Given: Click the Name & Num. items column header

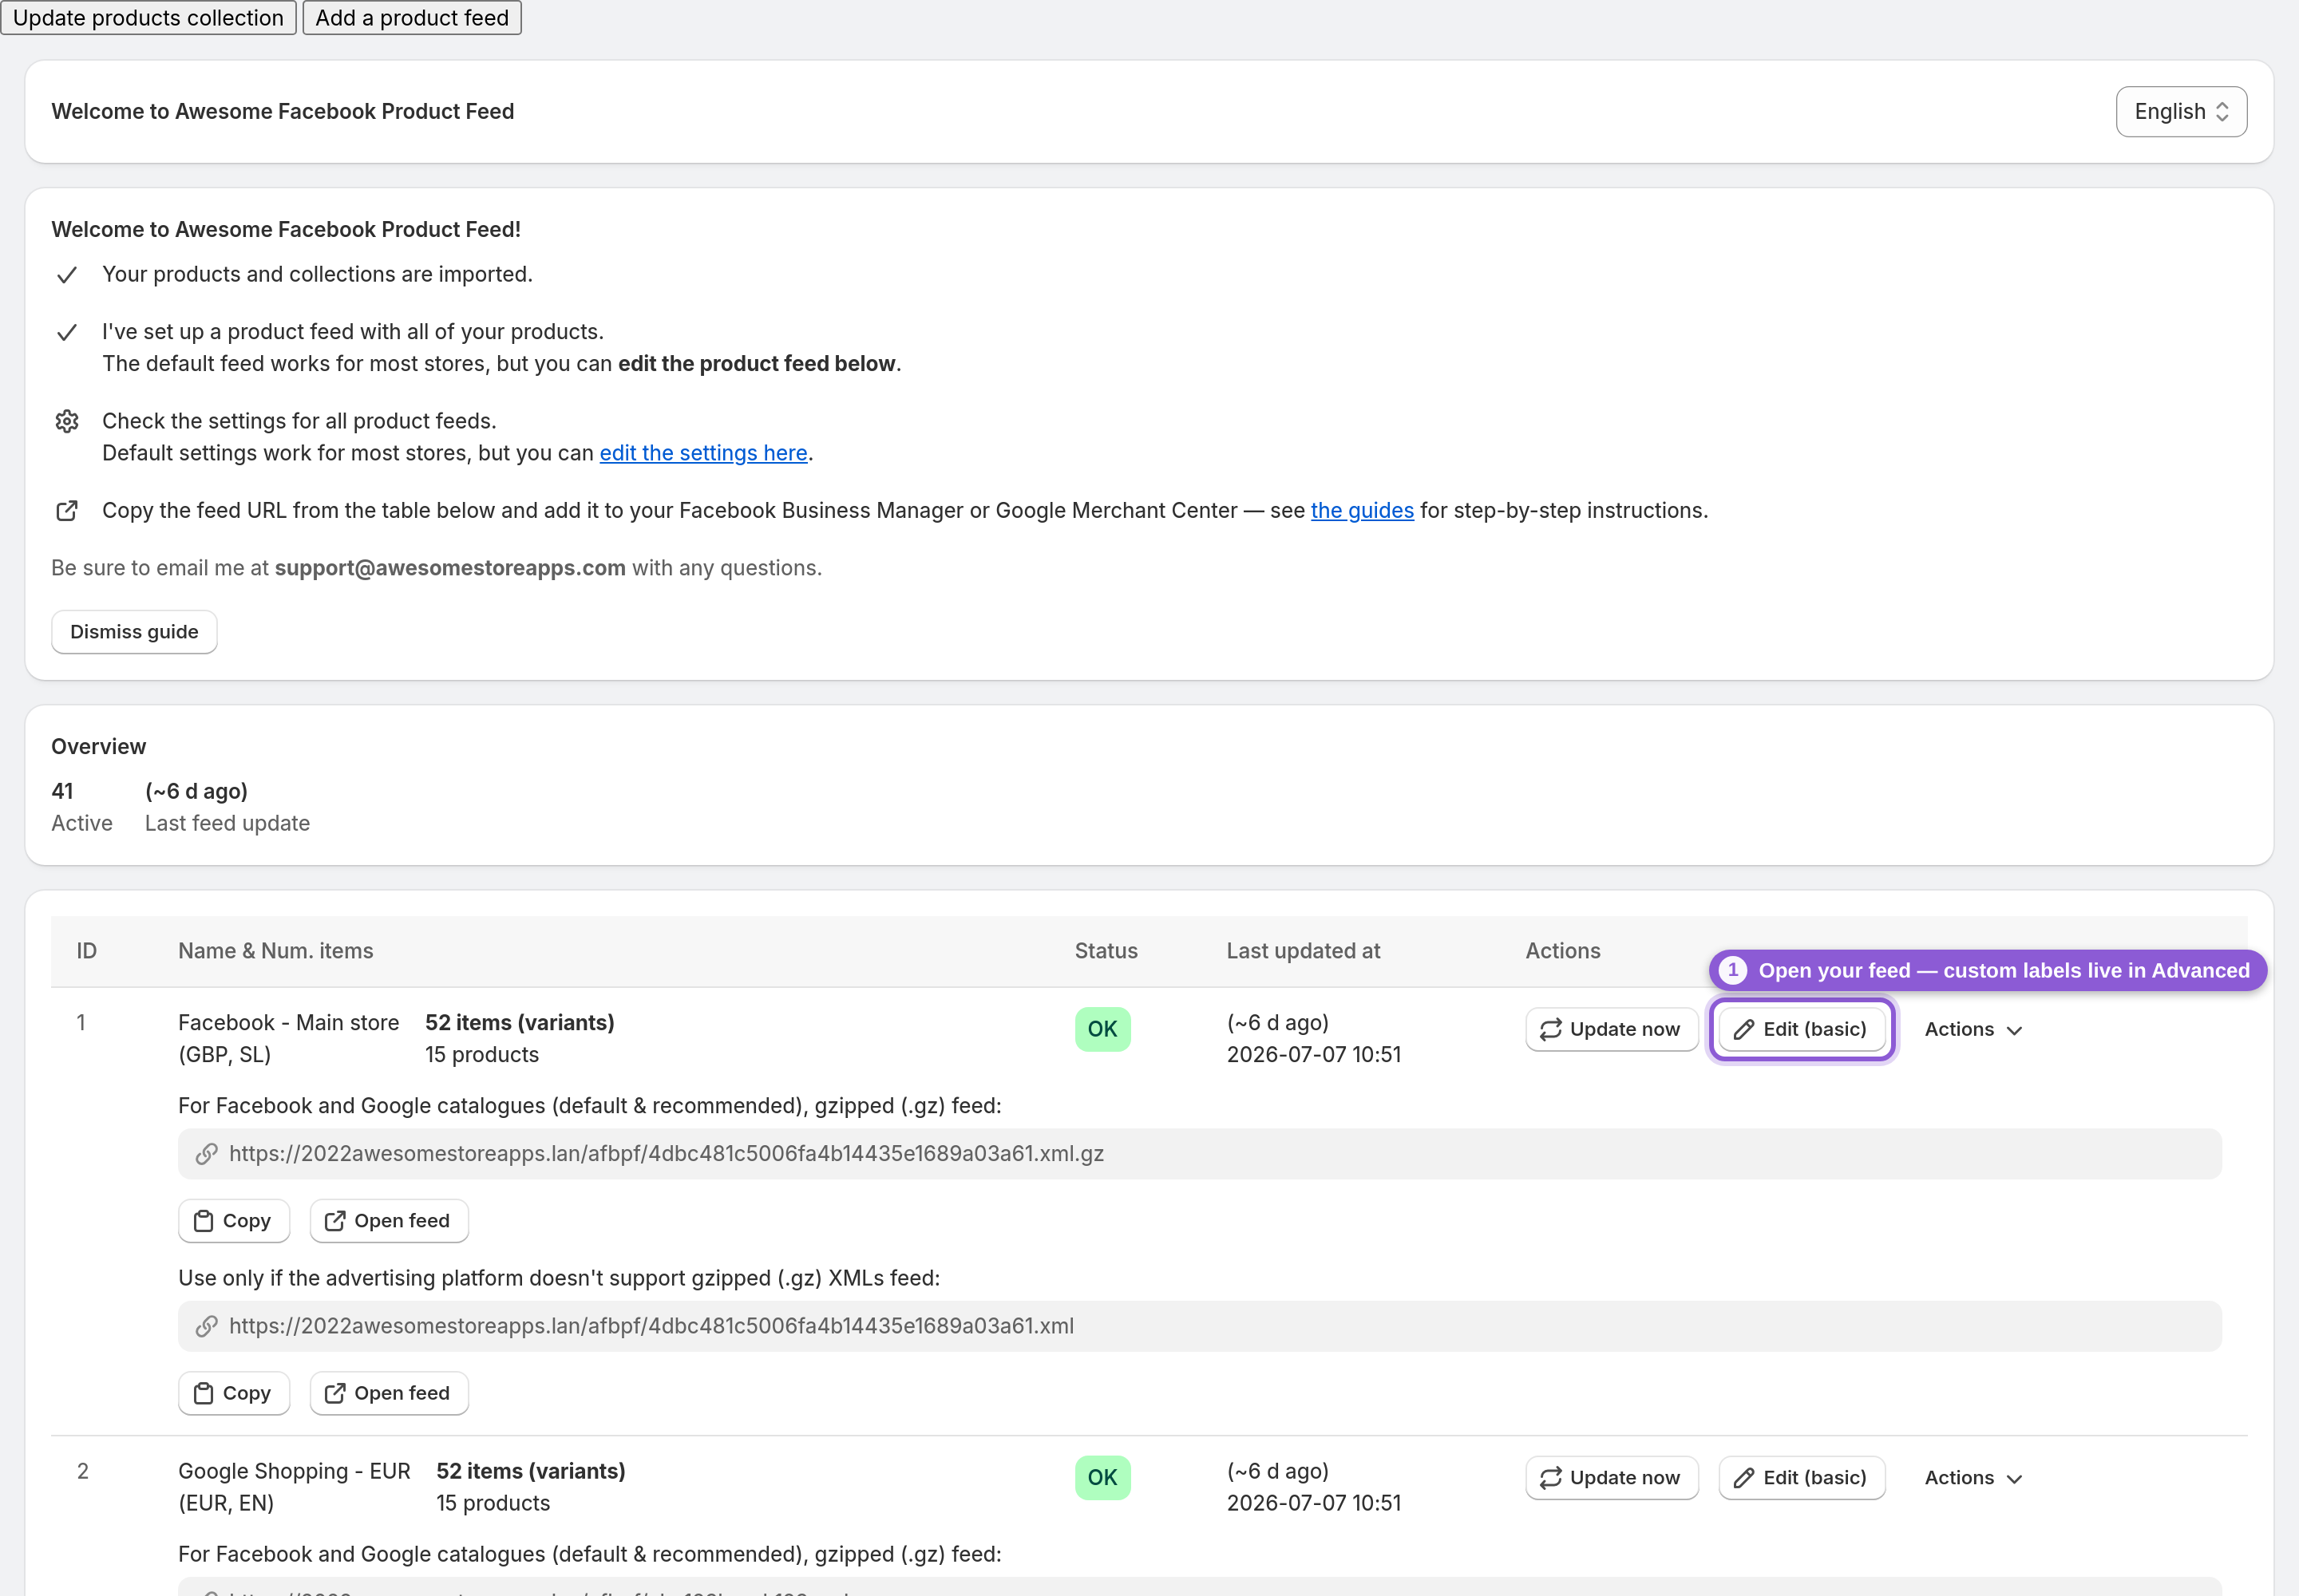Looking at the screenshot, I should click(x=275, y=951).
